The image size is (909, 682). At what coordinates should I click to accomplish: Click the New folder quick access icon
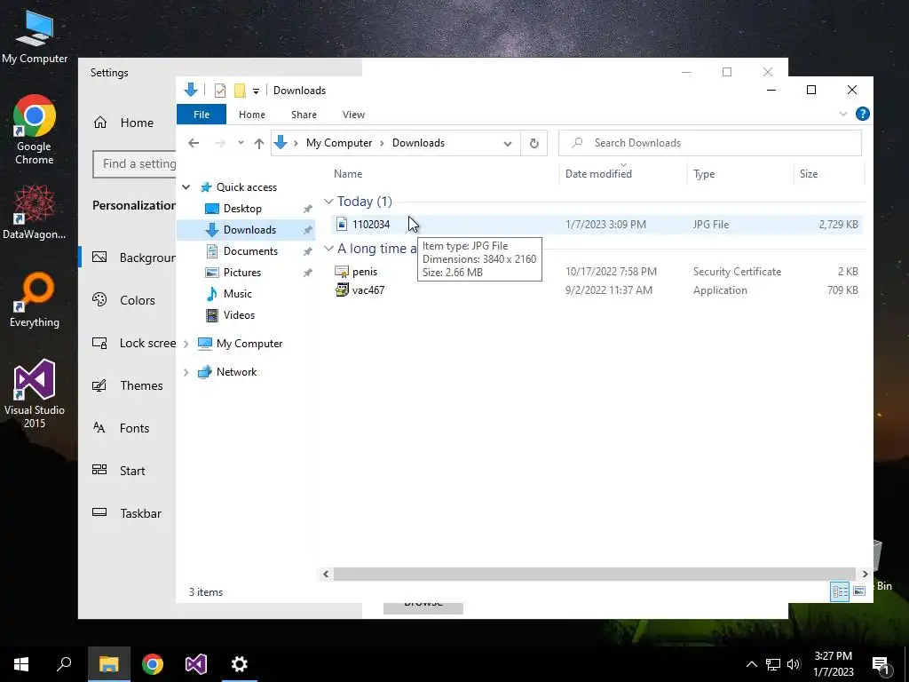point(240,91)
